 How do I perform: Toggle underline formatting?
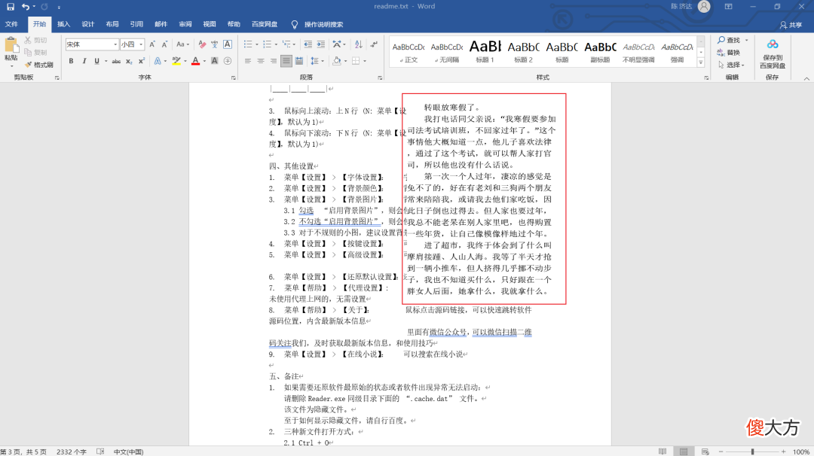96,61
